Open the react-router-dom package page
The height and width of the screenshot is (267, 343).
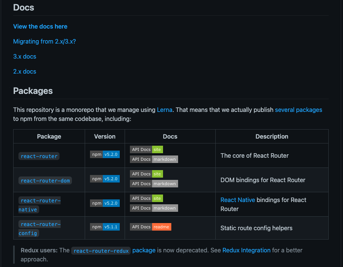45,180
